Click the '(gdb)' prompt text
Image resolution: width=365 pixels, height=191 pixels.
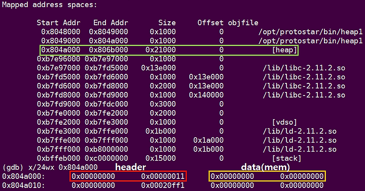(x=13, y=168)
